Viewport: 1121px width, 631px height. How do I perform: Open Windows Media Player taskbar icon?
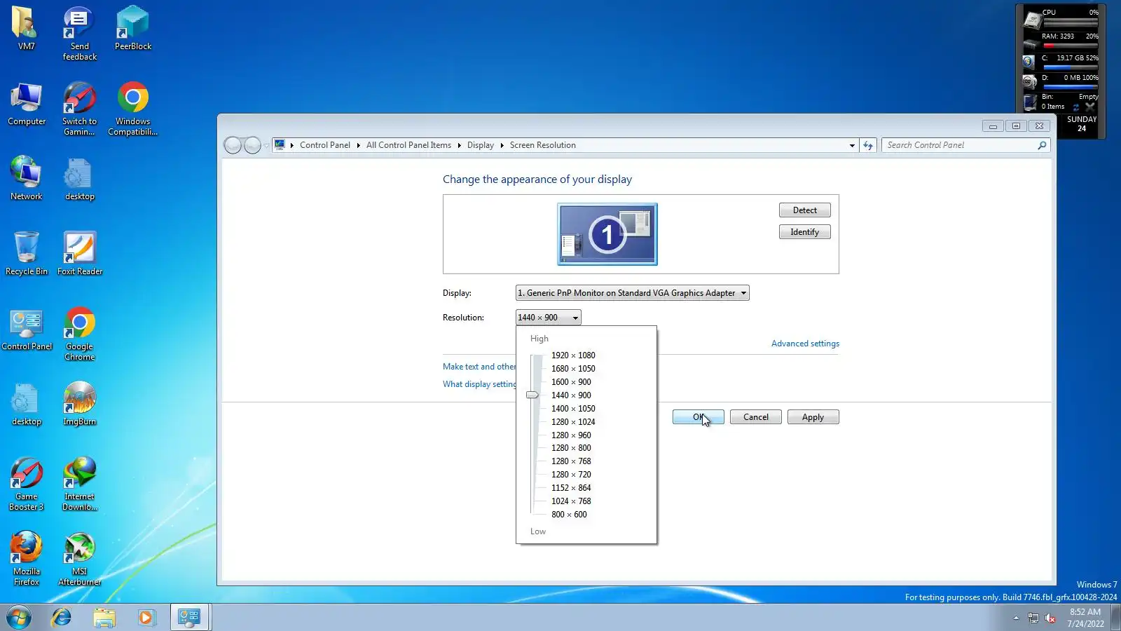146,618
